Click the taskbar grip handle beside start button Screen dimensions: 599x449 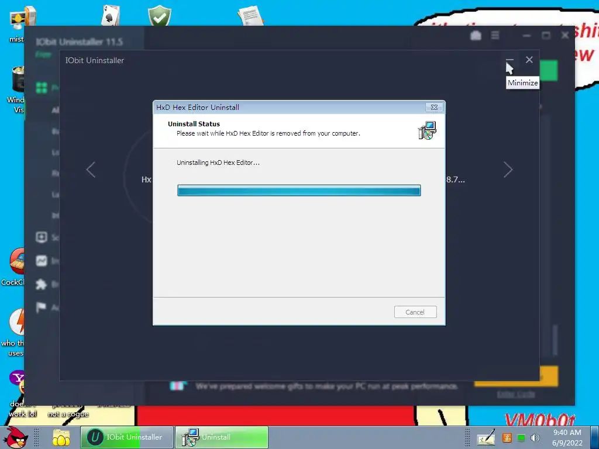pos(36,437)
